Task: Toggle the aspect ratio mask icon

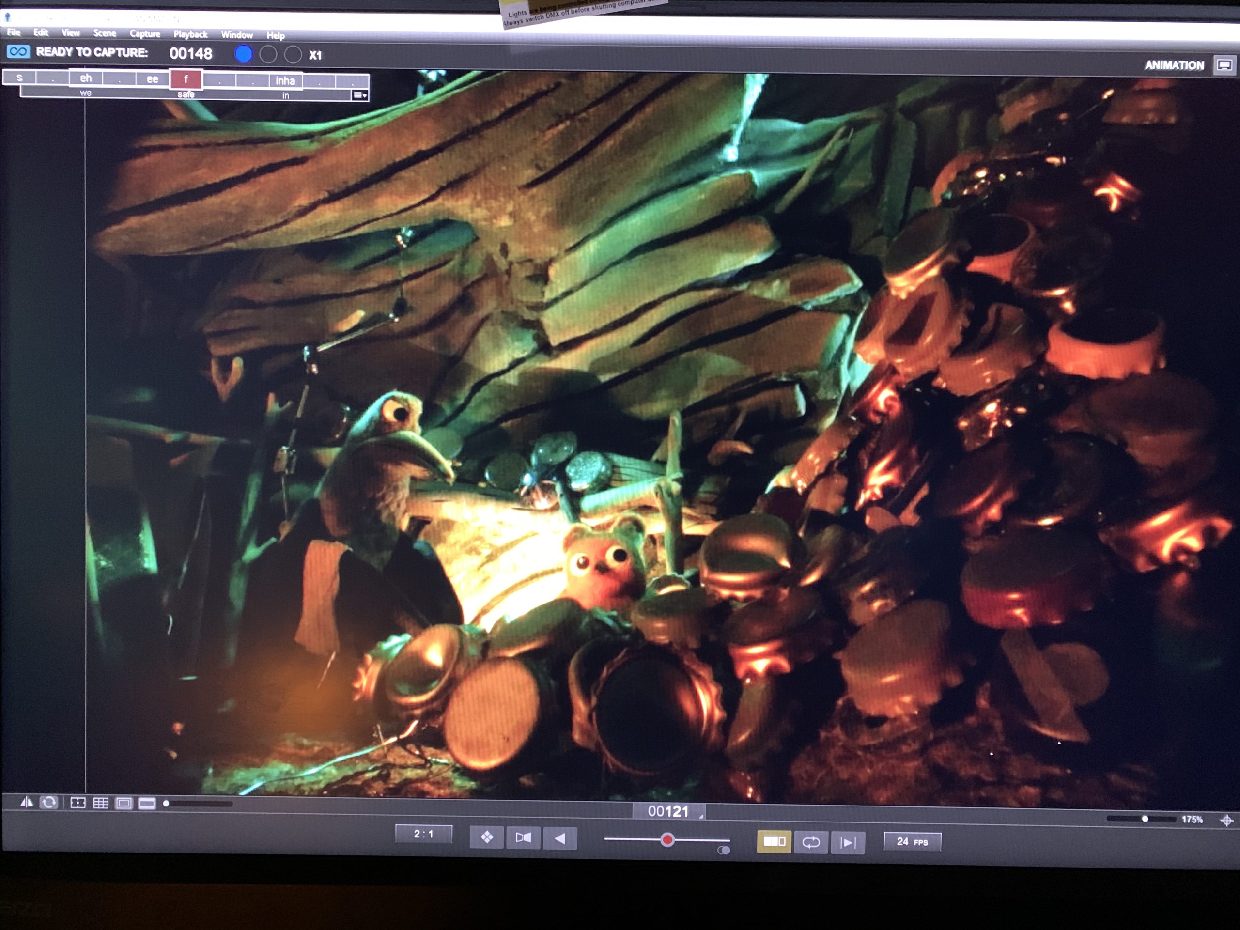Action: click(x=124, y=803)
